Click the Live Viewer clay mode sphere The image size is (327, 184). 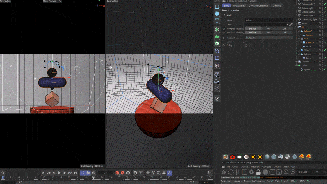pyautogui.click(x=265, y=172)
